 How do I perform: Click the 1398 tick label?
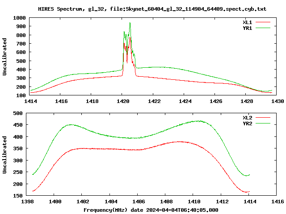[27, 202]
